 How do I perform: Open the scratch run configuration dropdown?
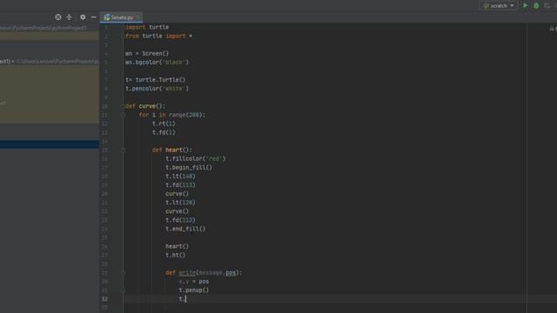[x=499, y=6]
